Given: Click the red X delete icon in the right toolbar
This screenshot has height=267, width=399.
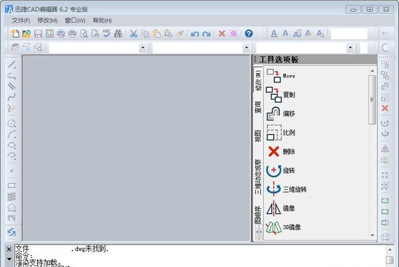Looking at the screenshot, I should 385,108.
